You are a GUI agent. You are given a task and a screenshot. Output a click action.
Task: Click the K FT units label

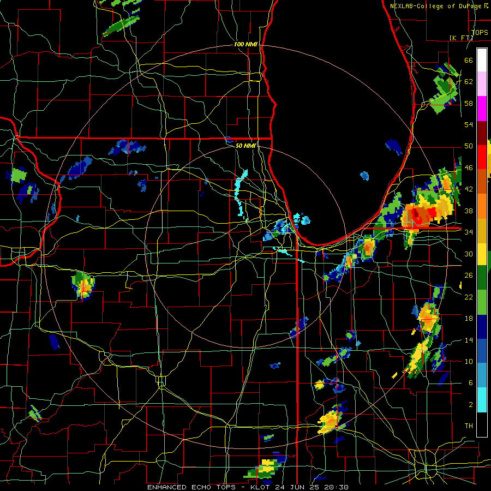(x=461, y=38)
